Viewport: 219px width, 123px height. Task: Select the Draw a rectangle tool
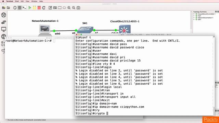pyautogui.click(x=60, y=8)
